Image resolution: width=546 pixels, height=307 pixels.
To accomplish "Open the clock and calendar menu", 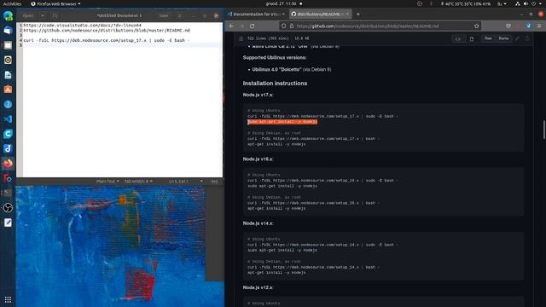I will click(x=281, y=3).
